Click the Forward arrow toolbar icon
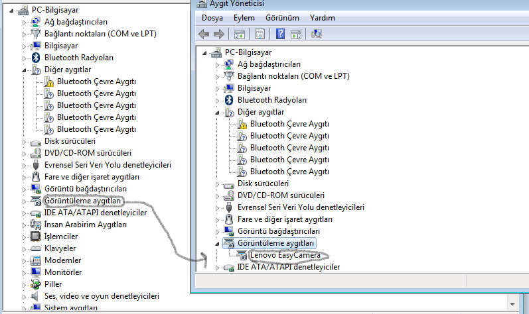 pyautogui.click(x=219, y=34)
